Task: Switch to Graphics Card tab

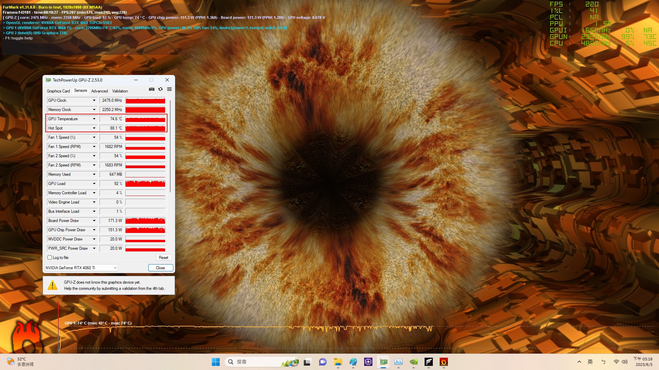Action: tap(58, 91)
